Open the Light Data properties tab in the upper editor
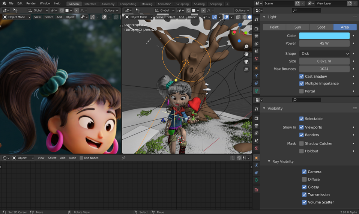Viewport: 359px width, 214px height. click(x=257, y=91)
